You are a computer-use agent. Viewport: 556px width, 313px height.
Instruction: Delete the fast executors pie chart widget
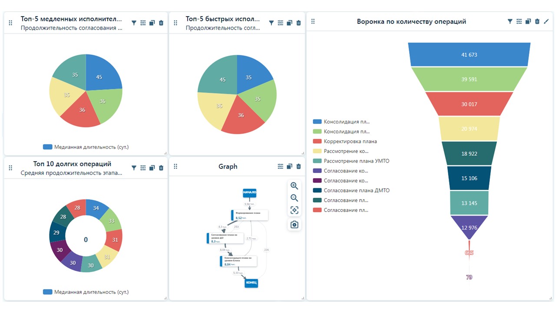[298, 23]
